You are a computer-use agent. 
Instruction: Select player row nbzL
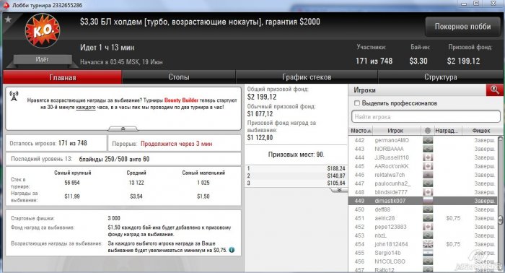[423, 235]
